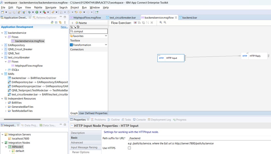The image size is (271, 154).
Task: Minimize the Application Development panel
Action: tap(61, 17)
